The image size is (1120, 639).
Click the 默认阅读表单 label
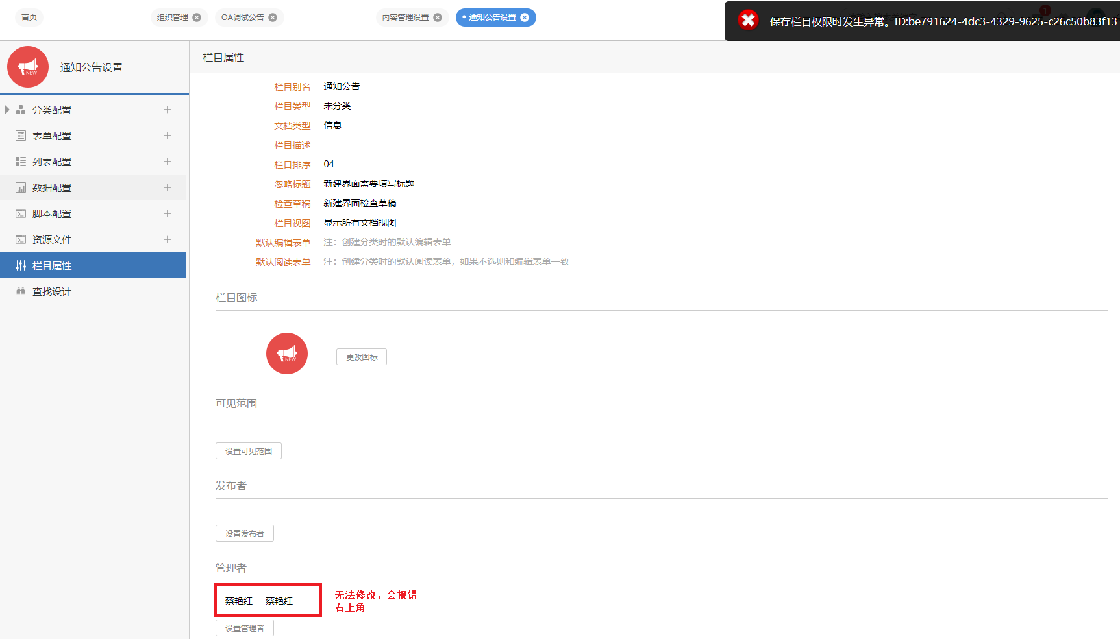pyautogui.click(x=283, y=262)
